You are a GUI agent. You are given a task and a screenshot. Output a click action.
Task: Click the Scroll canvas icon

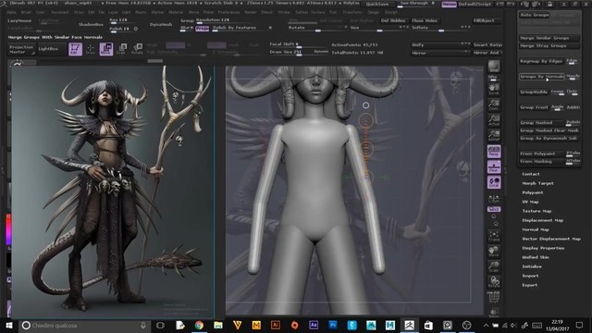(494, 90)
